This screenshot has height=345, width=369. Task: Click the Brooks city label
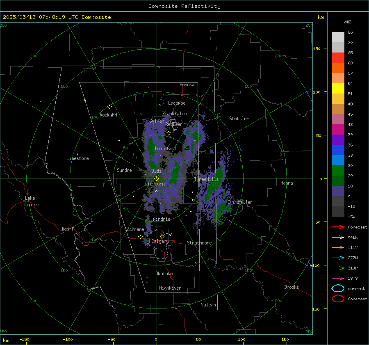pos(292,287)
